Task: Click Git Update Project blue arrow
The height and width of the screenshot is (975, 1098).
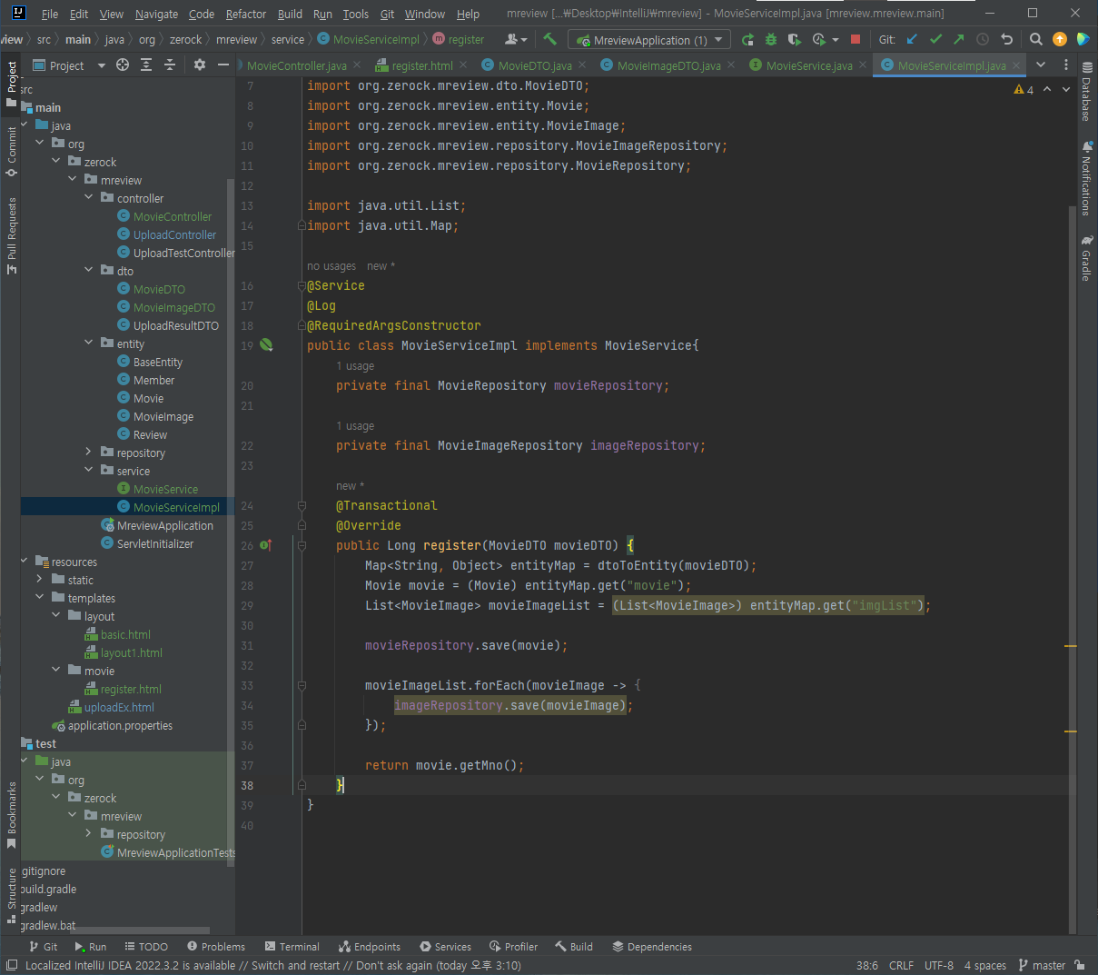Action: pyautogui.click(x=912, y=39)
